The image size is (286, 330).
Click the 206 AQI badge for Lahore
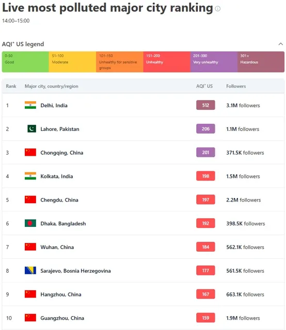[x=205, y=128]
